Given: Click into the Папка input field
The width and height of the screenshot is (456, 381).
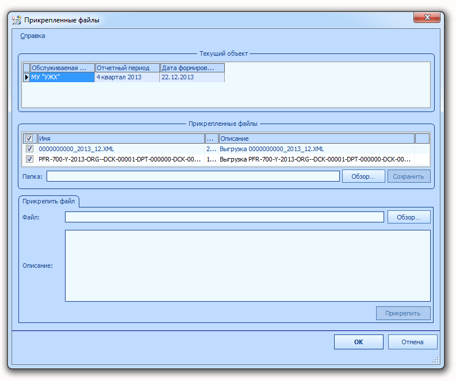Looking at the screenshot, I should coord(193,176).
